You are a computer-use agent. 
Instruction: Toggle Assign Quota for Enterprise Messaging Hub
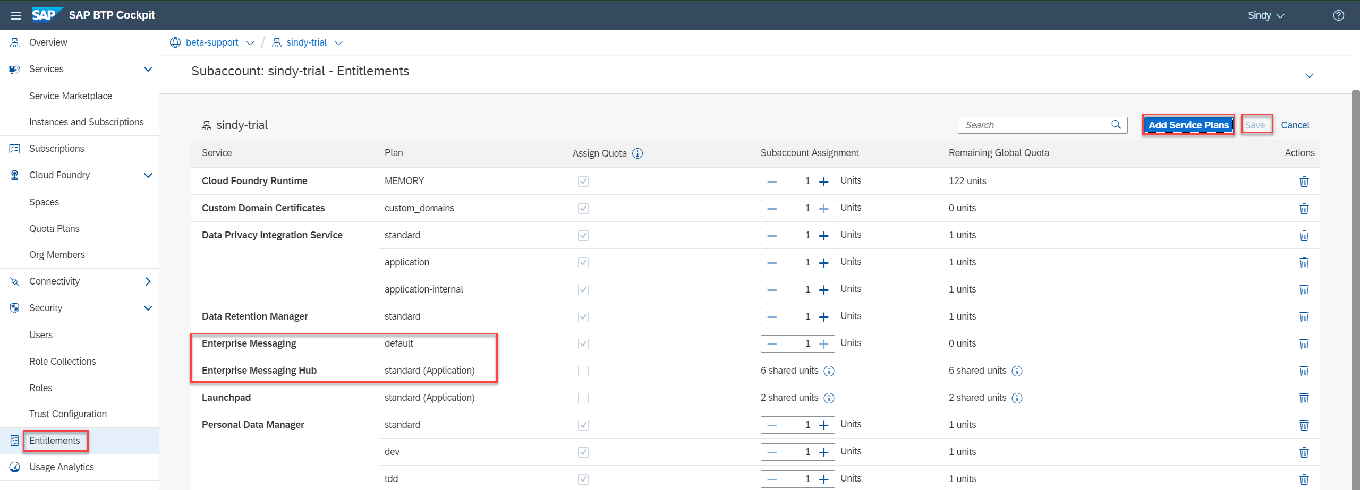(x=583, y=371)
